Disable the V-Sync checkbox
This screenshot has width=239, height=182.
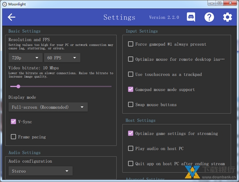[14, 122]
